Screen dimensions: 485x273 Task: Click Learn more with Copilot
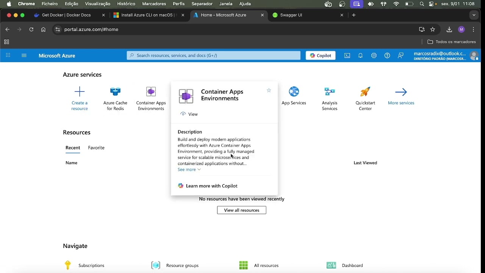click(208, 186)
